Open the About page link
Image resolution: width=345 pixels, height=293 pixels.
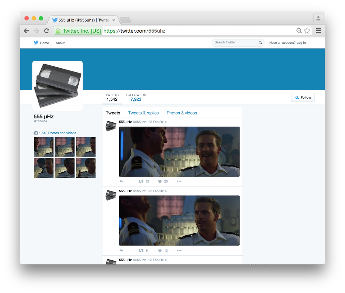[60, 43]
